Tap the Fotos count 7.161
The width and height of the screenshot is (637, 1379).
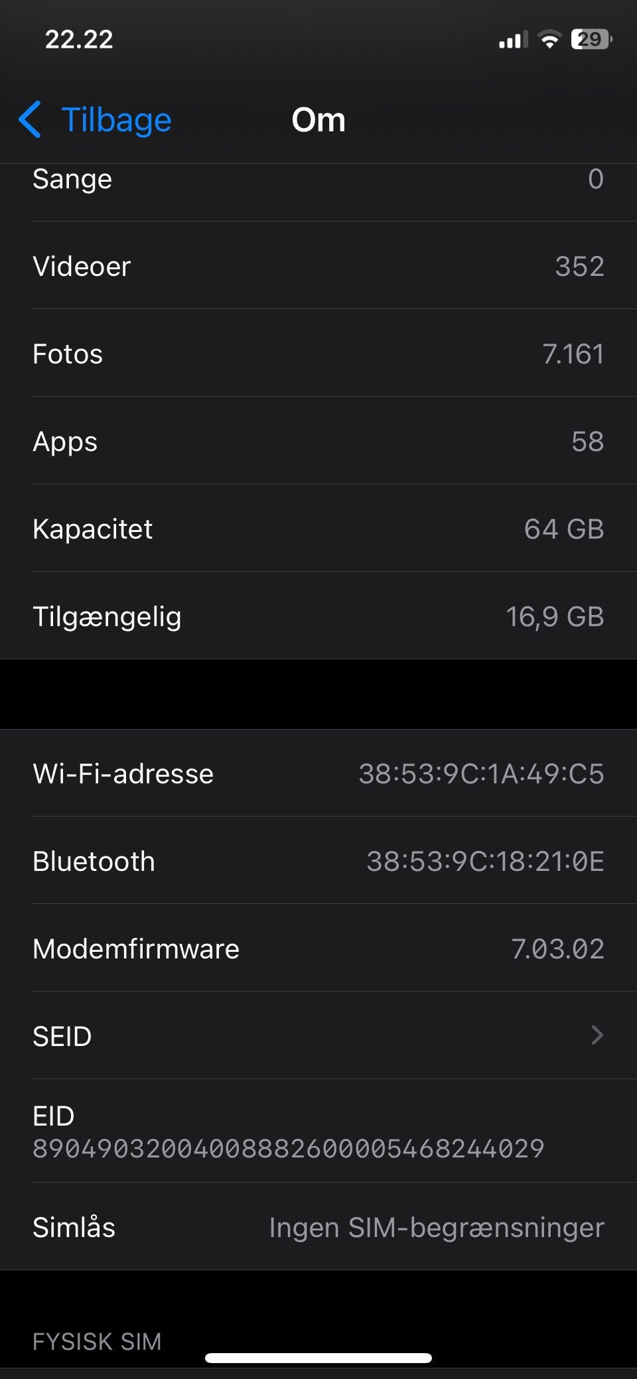(573, 354)
